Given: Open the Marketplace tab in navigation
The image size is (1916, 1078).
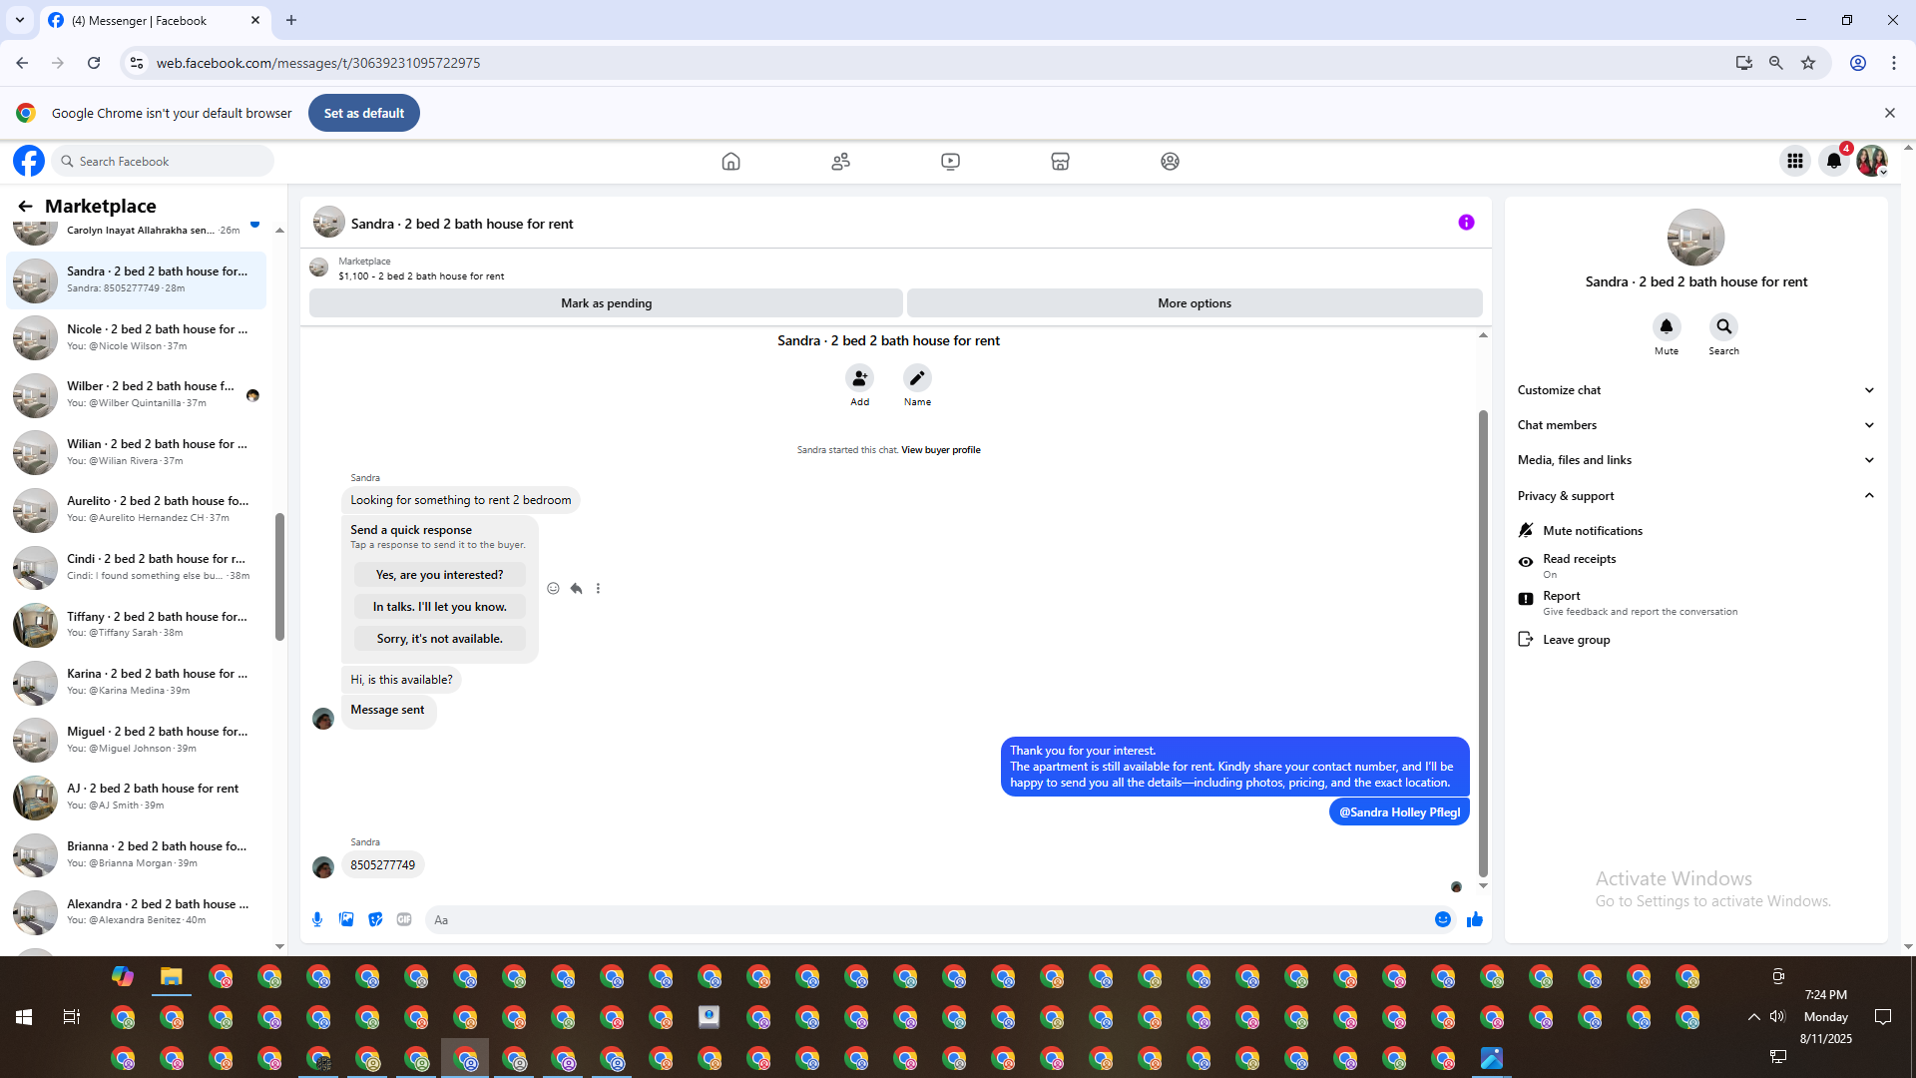Looking at the screenshot, I should point(1060,161).
